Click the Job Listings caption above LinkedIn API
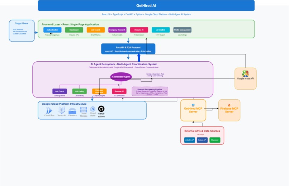This screenshot has width=289, height=186. click(x=200, y=135)
